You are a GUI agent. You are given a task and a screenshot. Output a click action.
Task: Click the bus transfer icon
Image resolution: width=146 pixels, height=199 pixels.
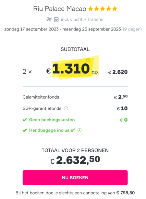coord(56,19)
